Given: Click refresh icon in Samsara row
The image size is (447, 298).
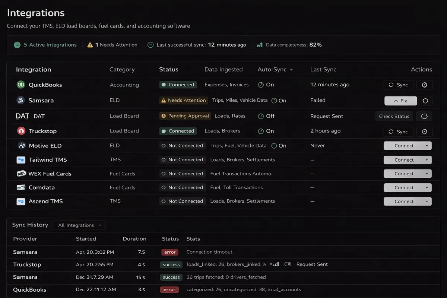Looking at the screenshot, I should click(x=425, y=101).
